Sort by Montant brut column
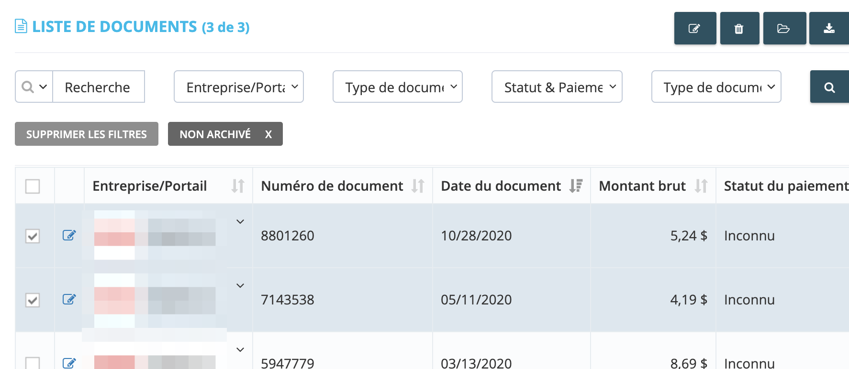Image resolution: width=849 pixels, height=369 pixels. click(x=701, y=186)
